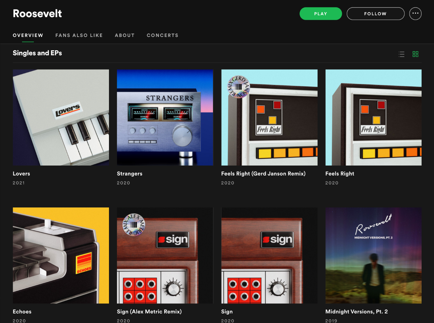This screenshot has height=323, width=434.
Task: Open the more options ellipsis button
Action: 415,14
